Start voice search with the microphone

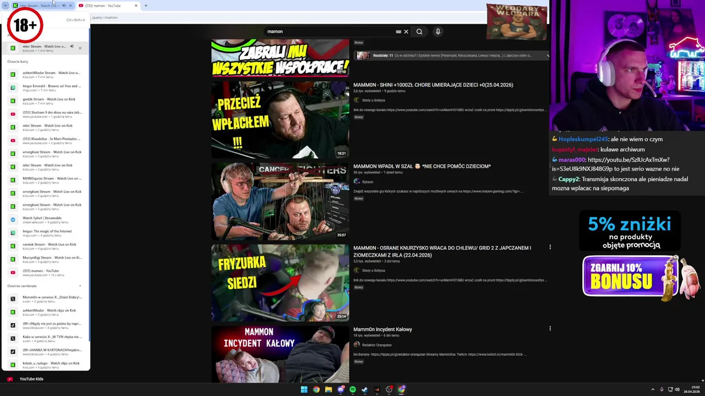click(438, 31)
